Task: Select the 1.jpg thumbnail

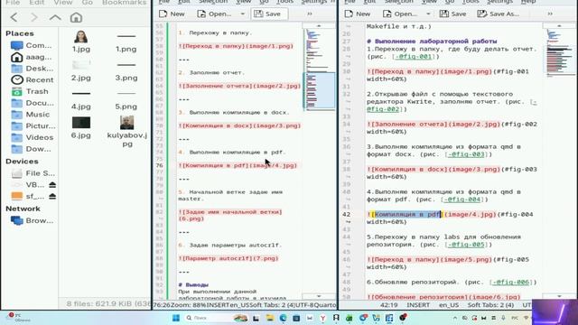Action: coord(81,37)
